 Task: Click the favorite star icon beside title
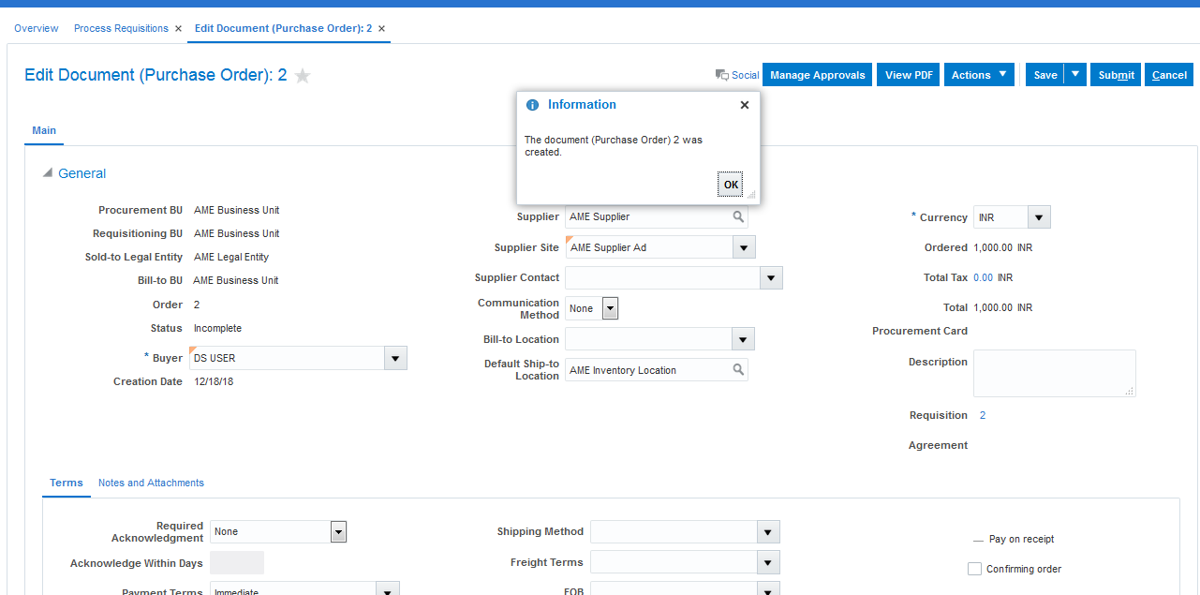[303, 76]
